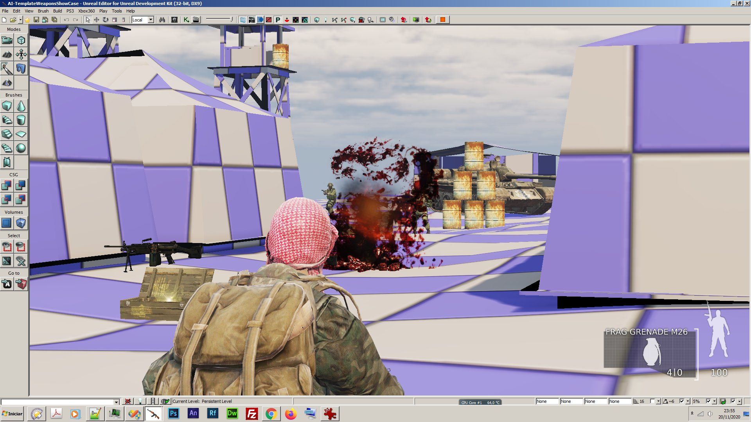Select the Translate widget tool
The height and width of the screenshot is (422, 751).
click(96, 20)
